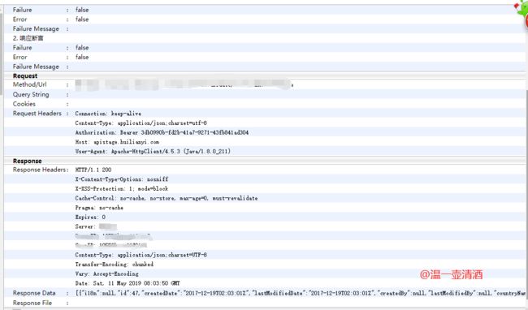Select the Date Sat, 11 May 2019 line
The image size is (528, 310).
coord(128,283)
